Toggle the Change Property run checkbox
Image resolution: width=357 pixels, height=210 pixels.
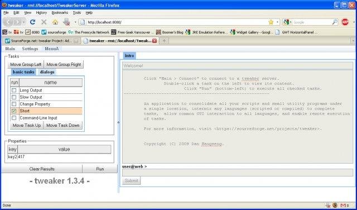pos(14,104)
